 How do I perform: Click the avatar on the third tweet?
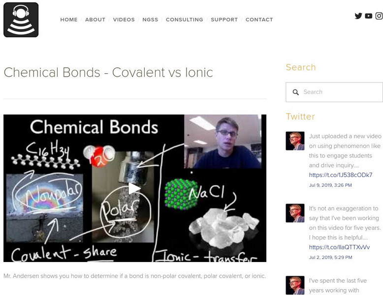point(295,285)
